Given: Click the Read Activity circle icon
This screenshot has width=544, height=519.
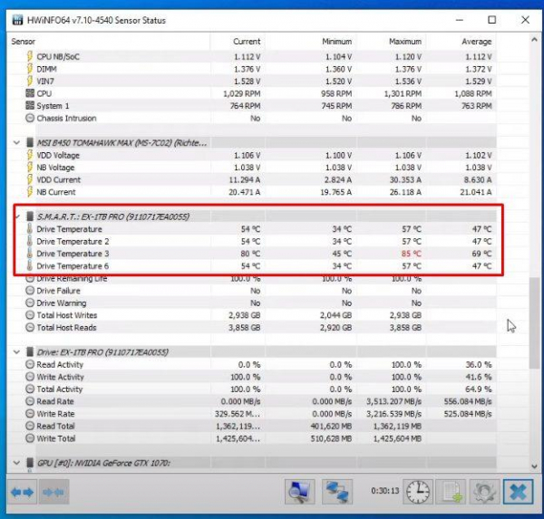Looking at the screenshot, I should tap(30, 364).
